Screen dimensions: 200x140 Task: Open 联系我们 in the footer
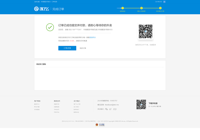pyautogui.click(x=76, y=109)
